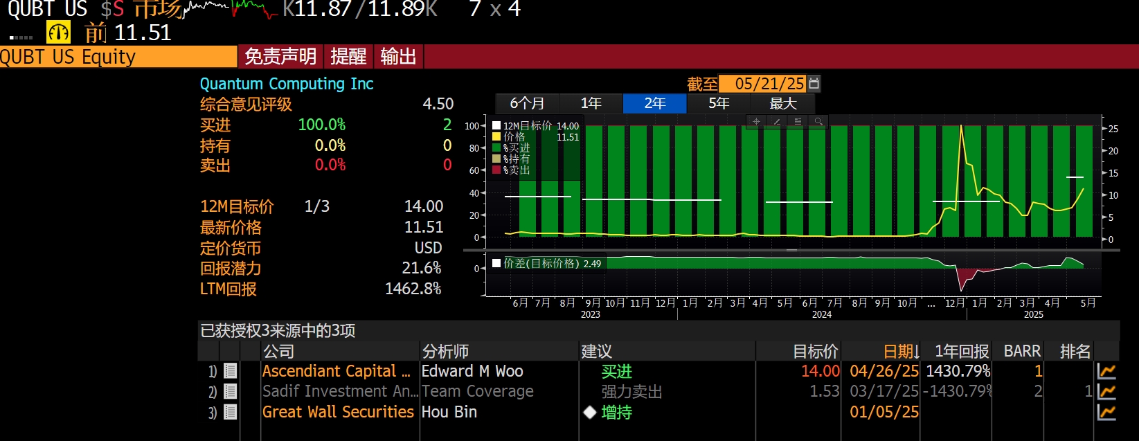
Task: Open the 免责声明 disclaimer menu
Action: click(x=280, y=56)
